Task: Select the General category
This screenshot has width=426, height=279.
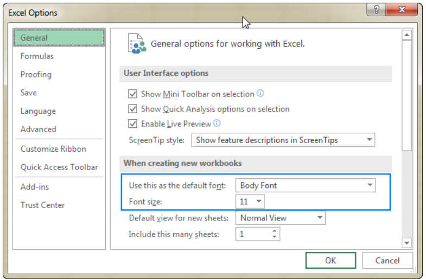Action: tap(59, 38)
